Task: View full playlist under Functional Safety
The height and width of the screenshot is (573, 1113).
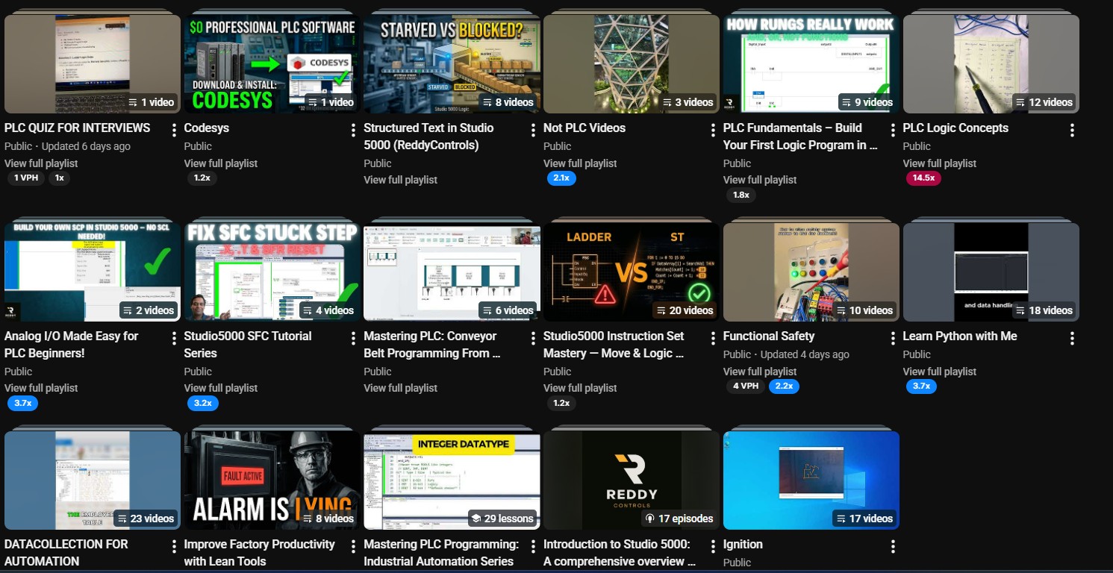Action: 760,372
